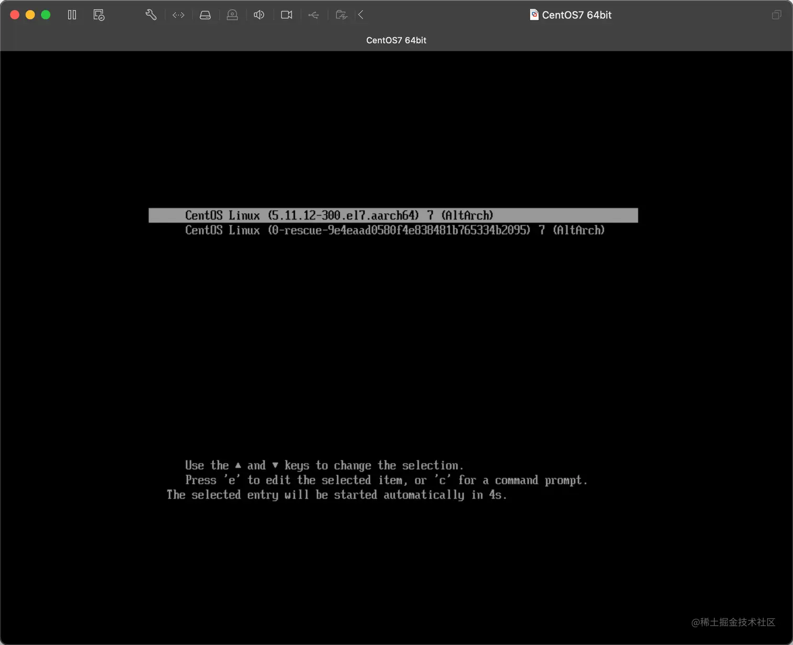This screenshot has width=793, height=645.
Task: Pause the virtual machine
Action: 72,15
